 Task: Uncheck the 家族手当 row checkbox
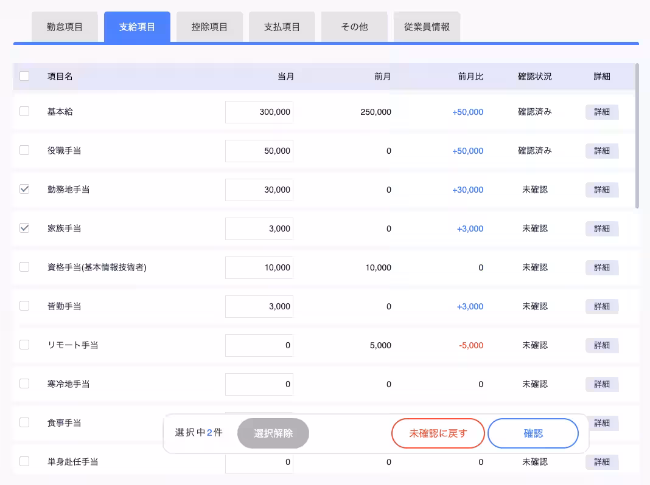[x=24, y=229]
